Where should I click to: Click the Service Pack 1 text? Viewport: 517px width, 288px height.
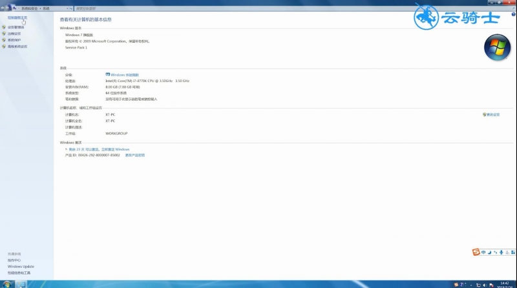point(76,47)
